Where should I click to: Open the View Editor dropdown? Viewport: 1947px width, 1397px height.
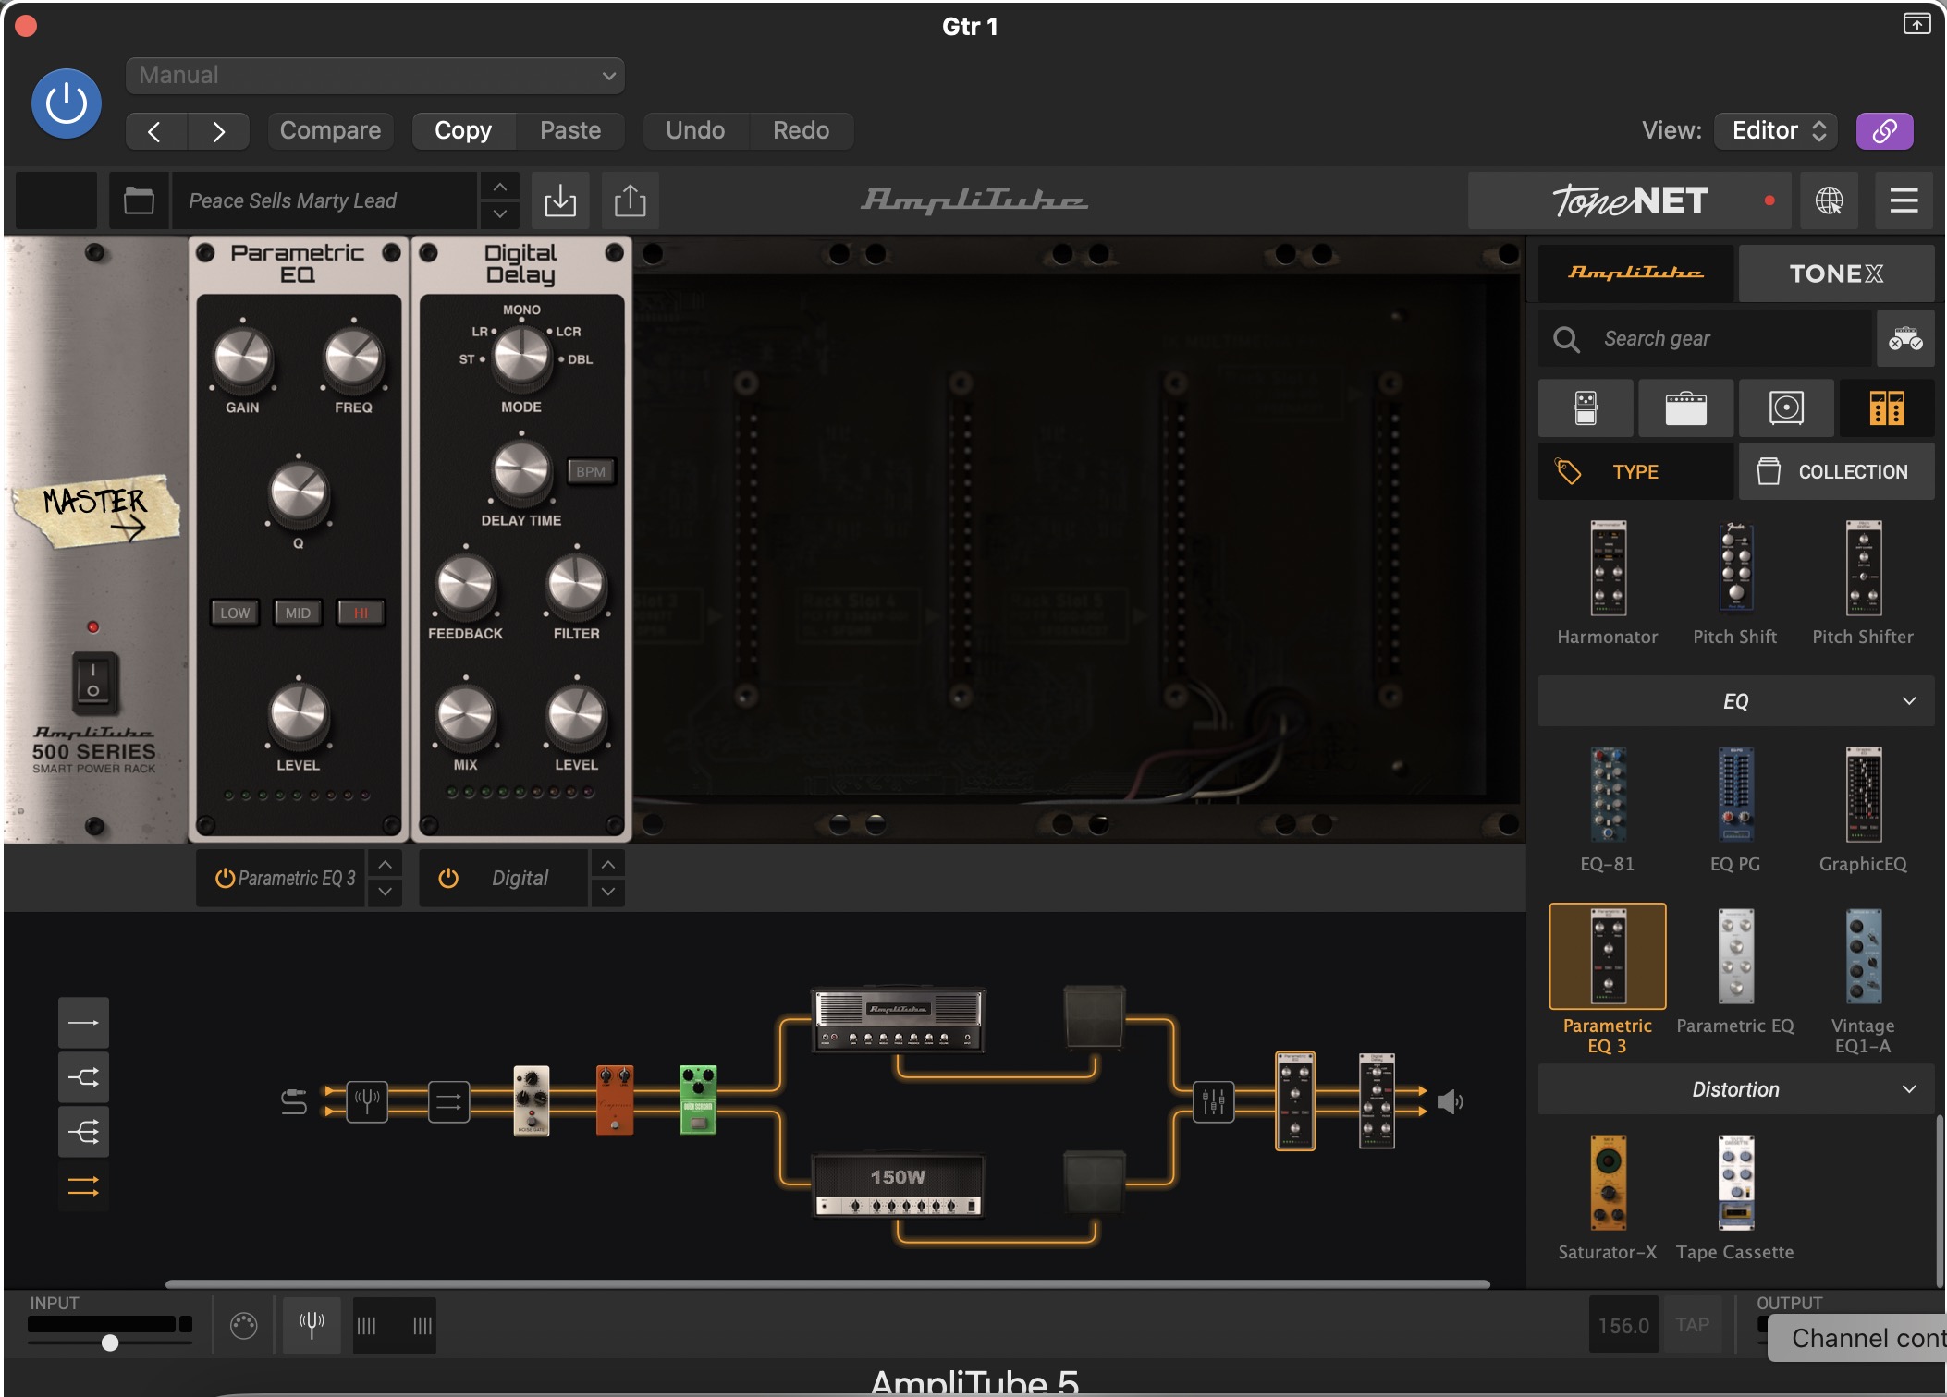click(1776, 130)
